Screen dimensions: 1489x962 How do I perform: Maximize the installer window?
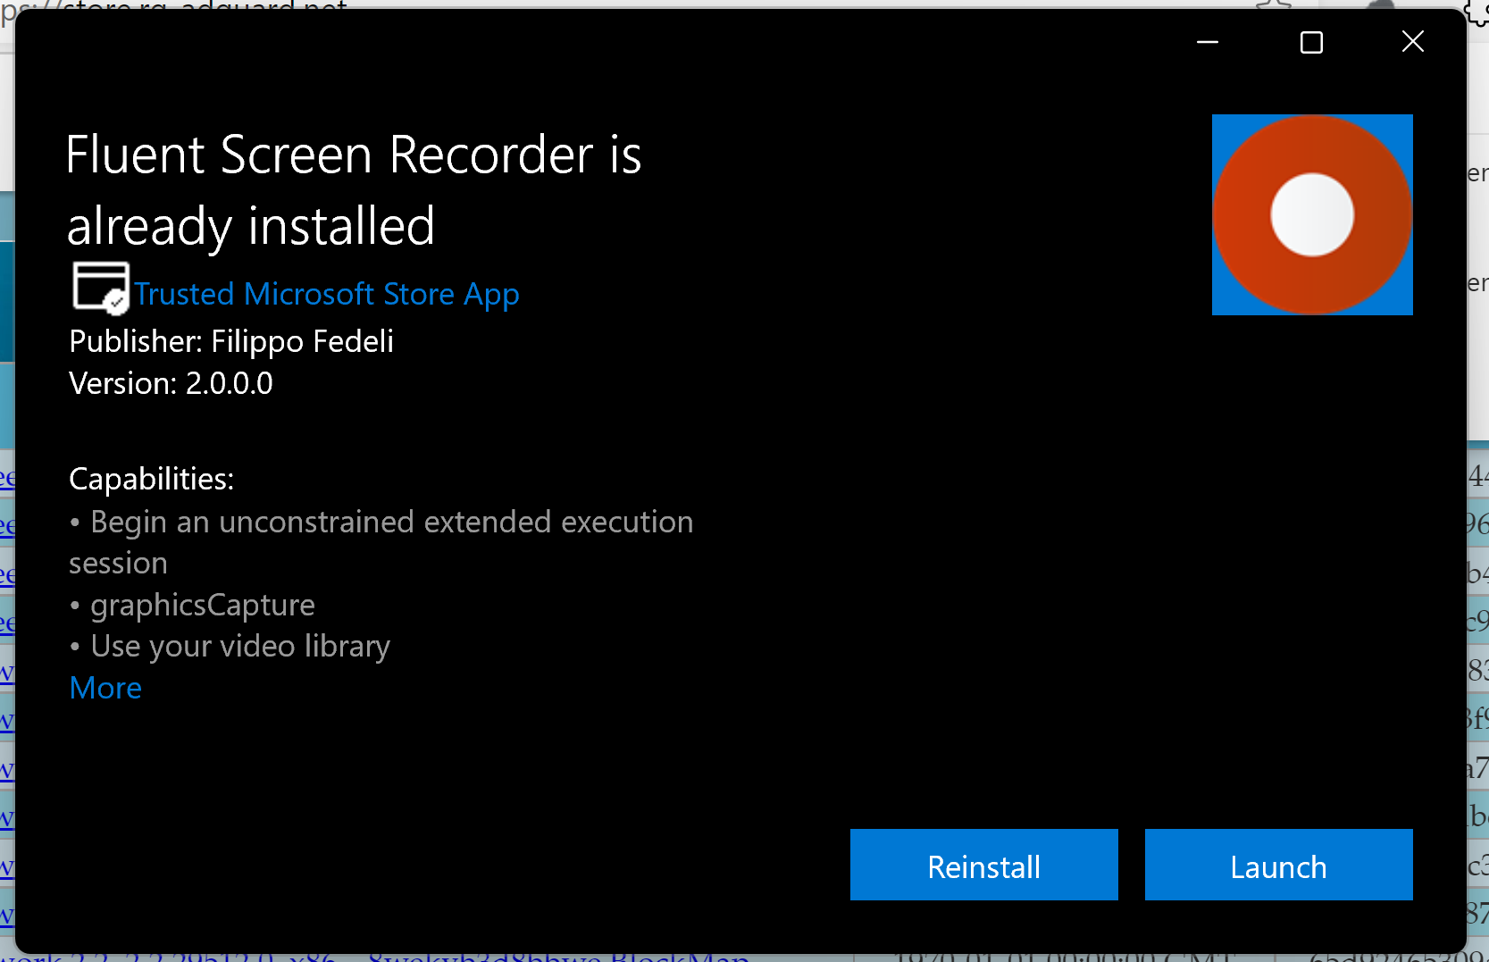[x=1311, y=42]
